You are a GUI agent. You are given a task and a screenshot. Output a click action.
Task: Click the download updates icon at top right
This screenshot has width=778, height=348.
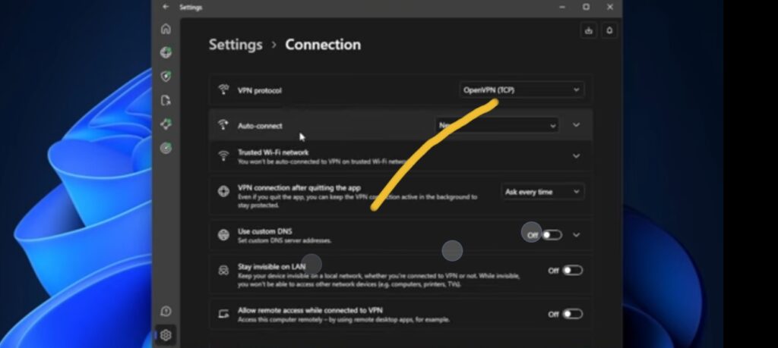click(589, 30)
